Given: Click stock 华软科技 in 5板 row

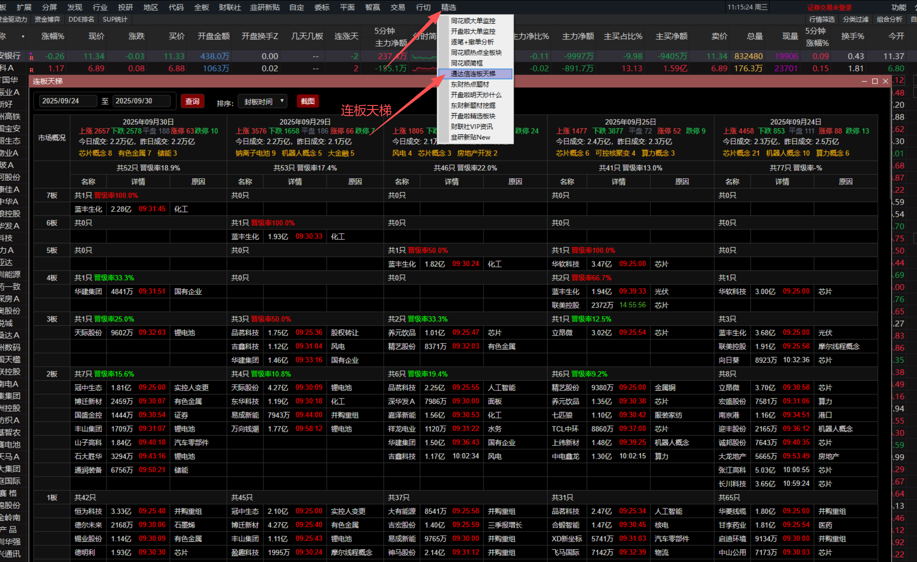Looking at the screenshot, I should click(x=565, y=264).
